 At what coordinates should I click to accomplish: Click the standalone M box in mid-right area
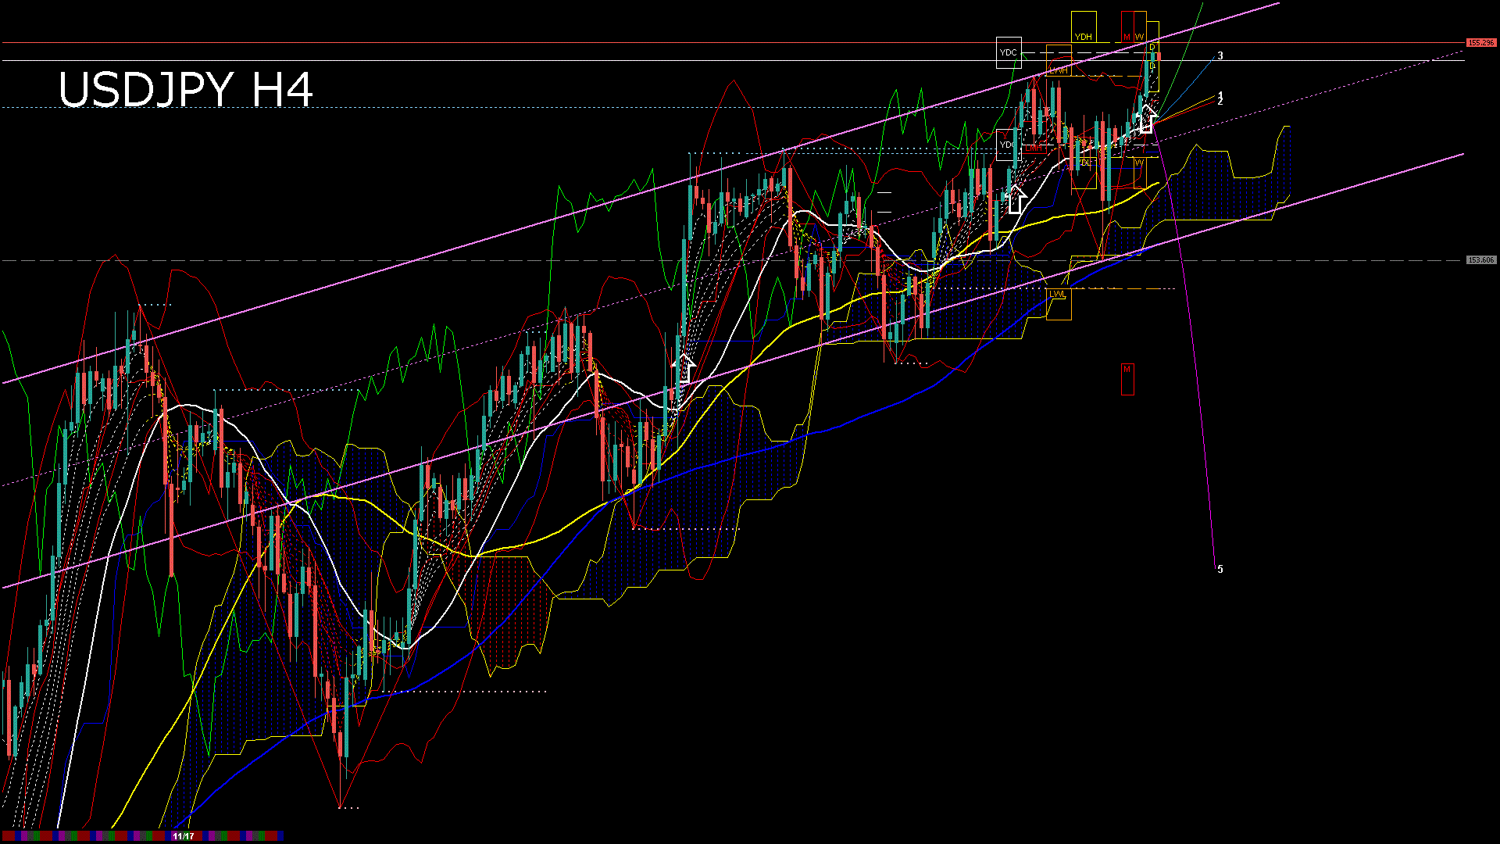[x=1127, y=369]
